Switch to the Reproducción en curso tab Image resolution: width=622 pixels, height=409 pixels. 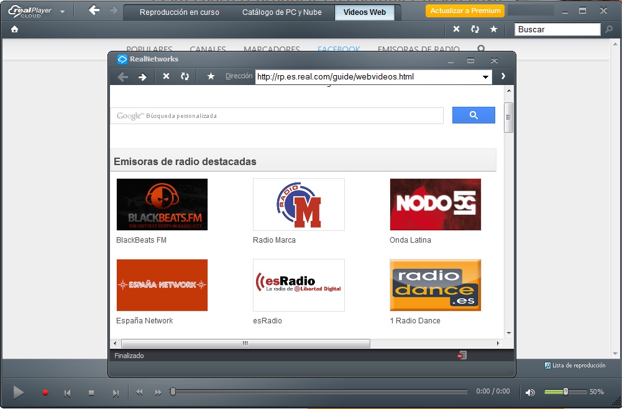coord(180,12)
